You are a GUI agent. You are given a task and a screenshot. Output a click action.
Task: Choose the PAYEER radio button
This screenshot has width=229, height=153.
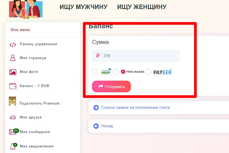click(148, 72)
